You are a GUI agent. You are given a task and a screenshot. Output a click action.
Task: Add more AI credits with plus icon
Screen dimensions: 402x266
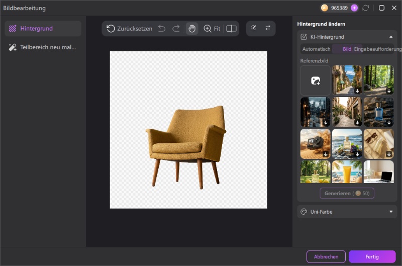click(x=354, y=8)
